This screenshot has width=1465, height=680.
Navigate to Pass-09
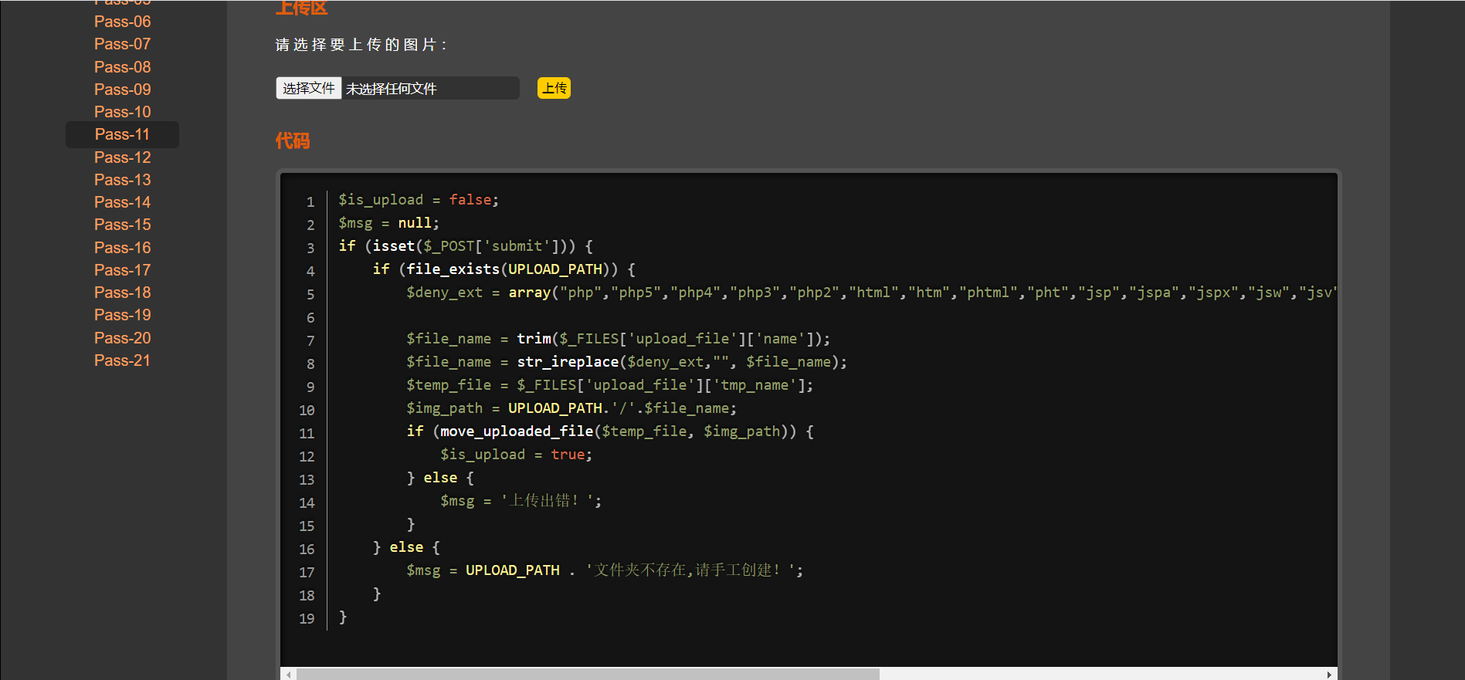coord(122,90)
